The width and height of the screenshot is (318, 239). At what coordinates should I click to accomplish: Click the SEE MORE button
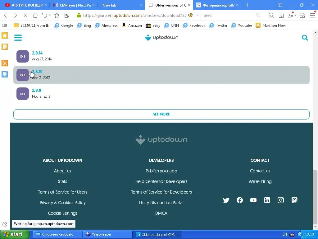pyautogui.click(x=161, y=114)
